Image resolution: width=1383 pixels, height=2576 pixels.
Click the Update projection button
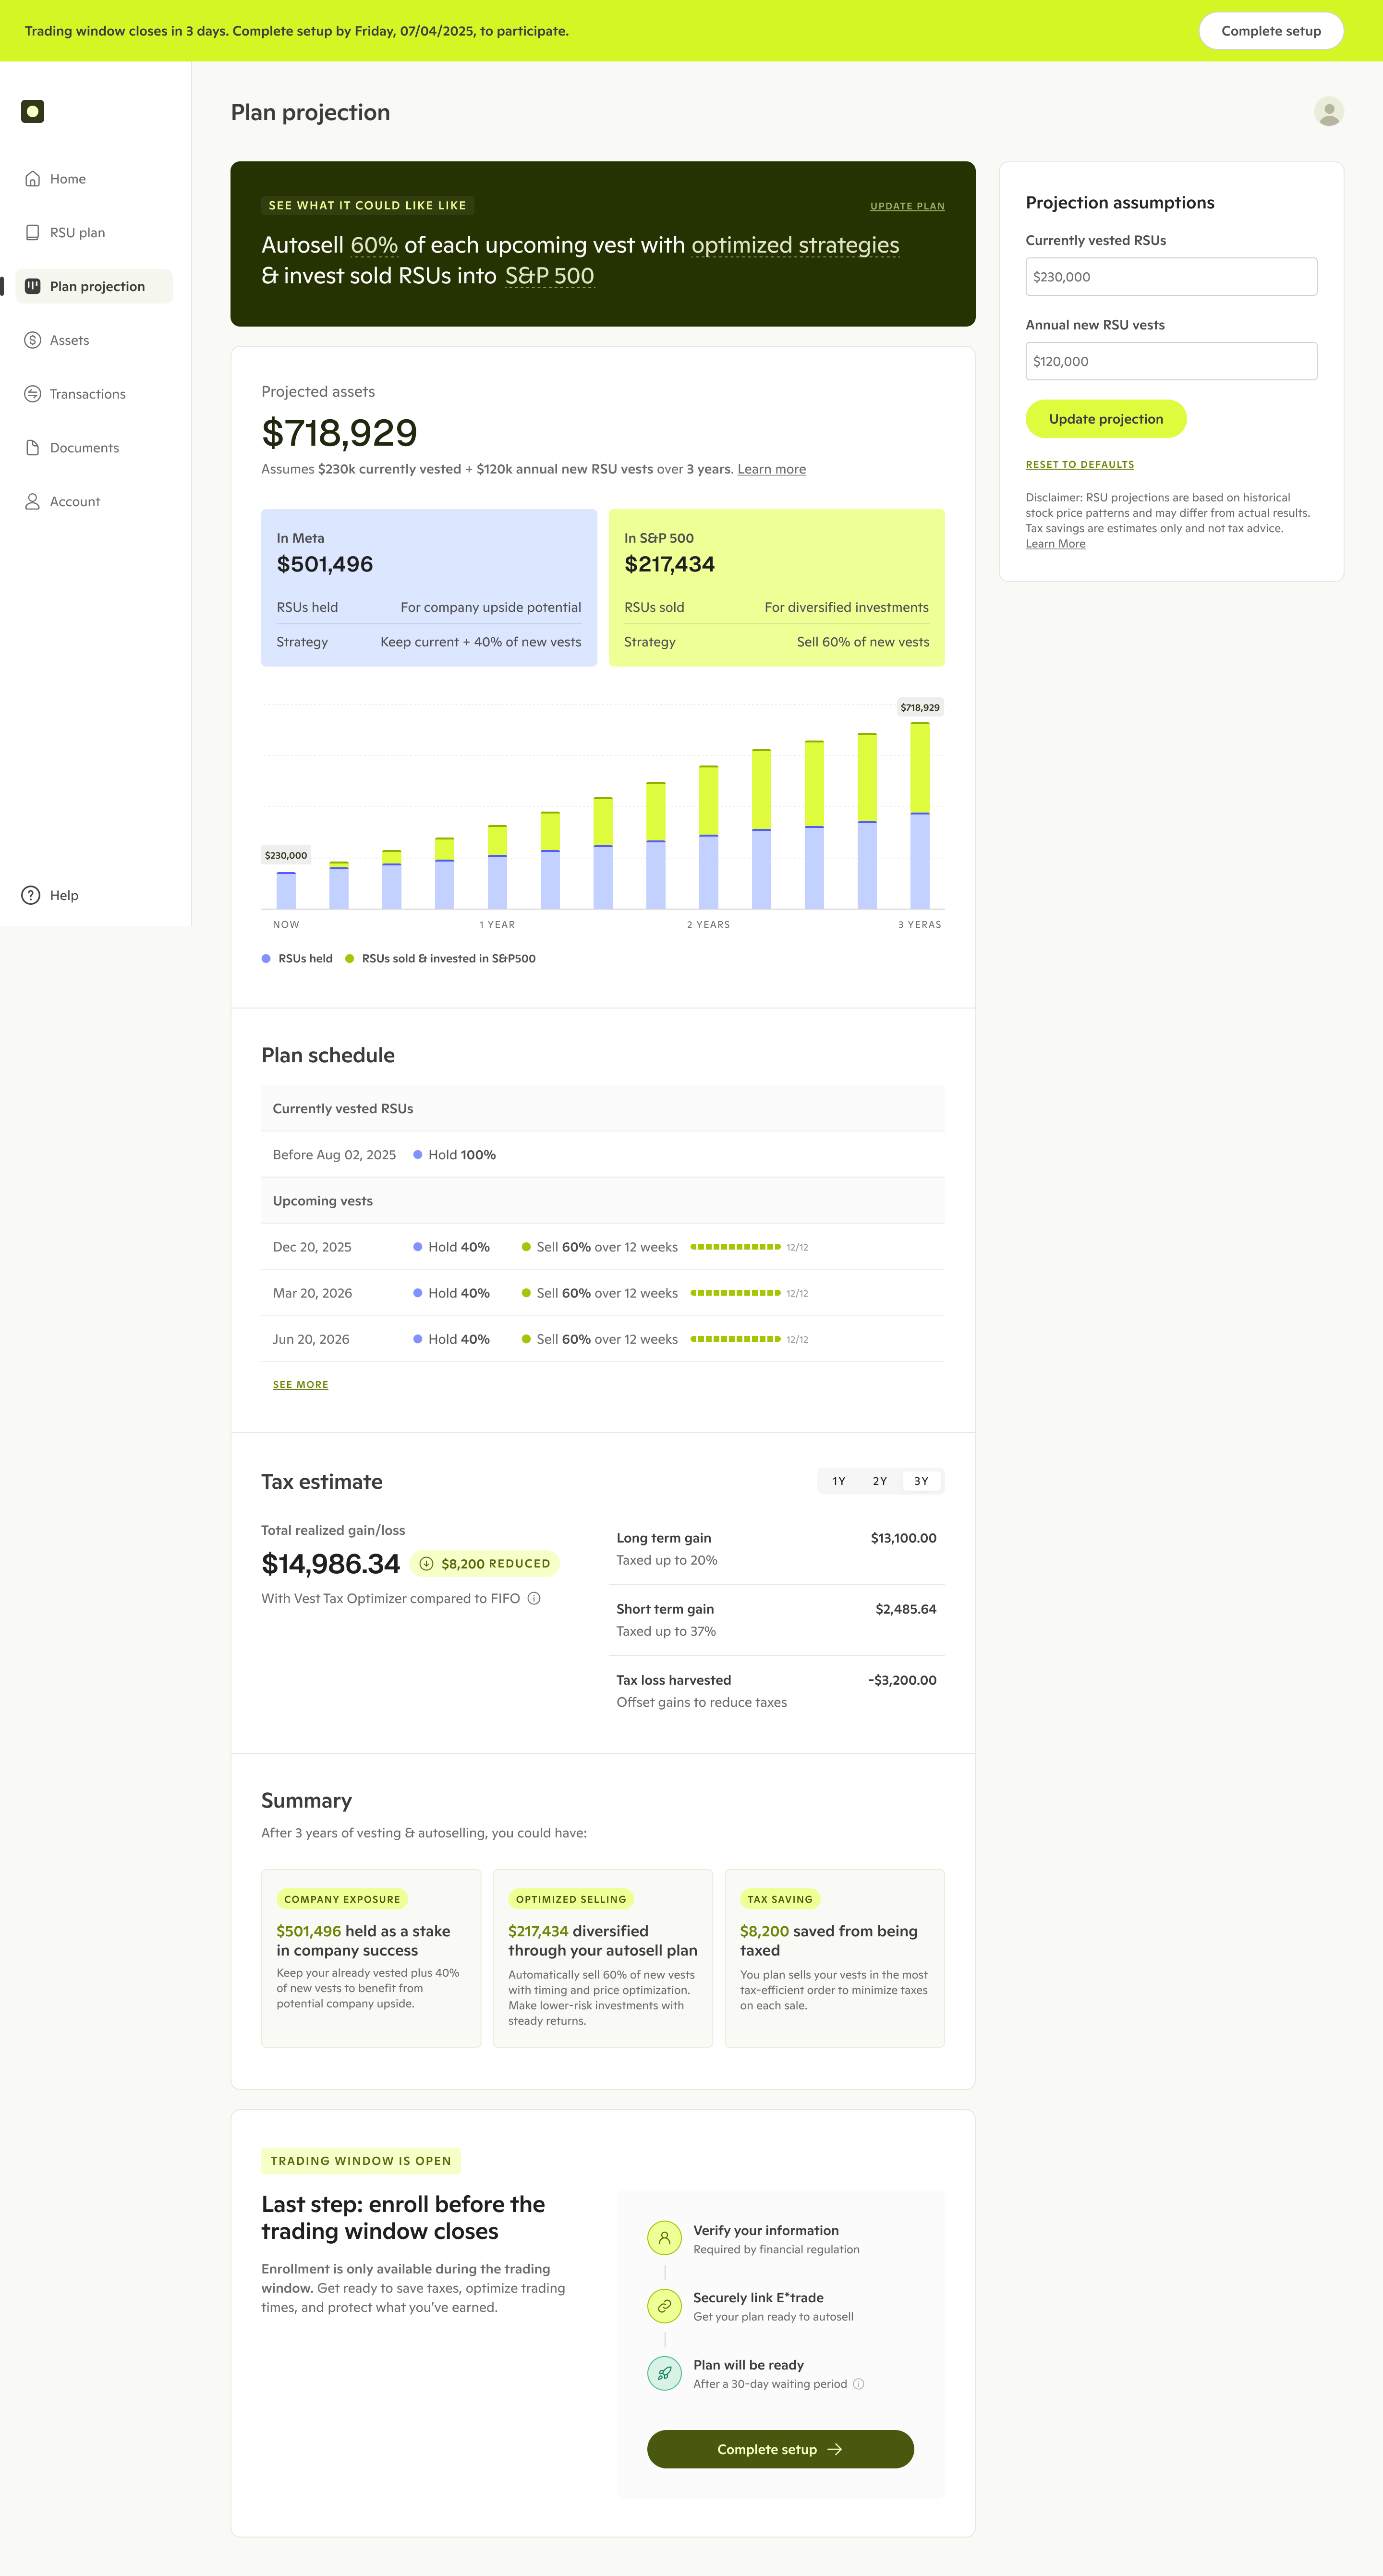pos(1105,419)
